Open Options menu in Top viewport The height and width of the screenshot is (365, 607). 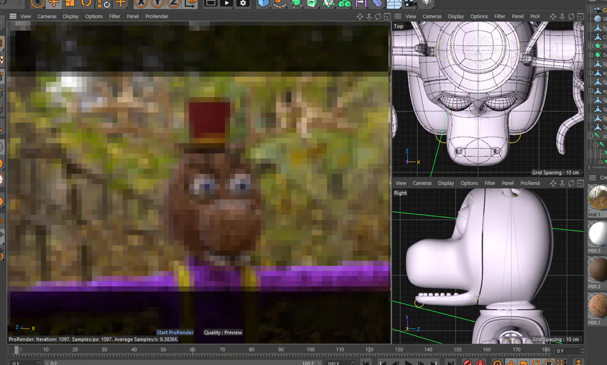(479, 16)
